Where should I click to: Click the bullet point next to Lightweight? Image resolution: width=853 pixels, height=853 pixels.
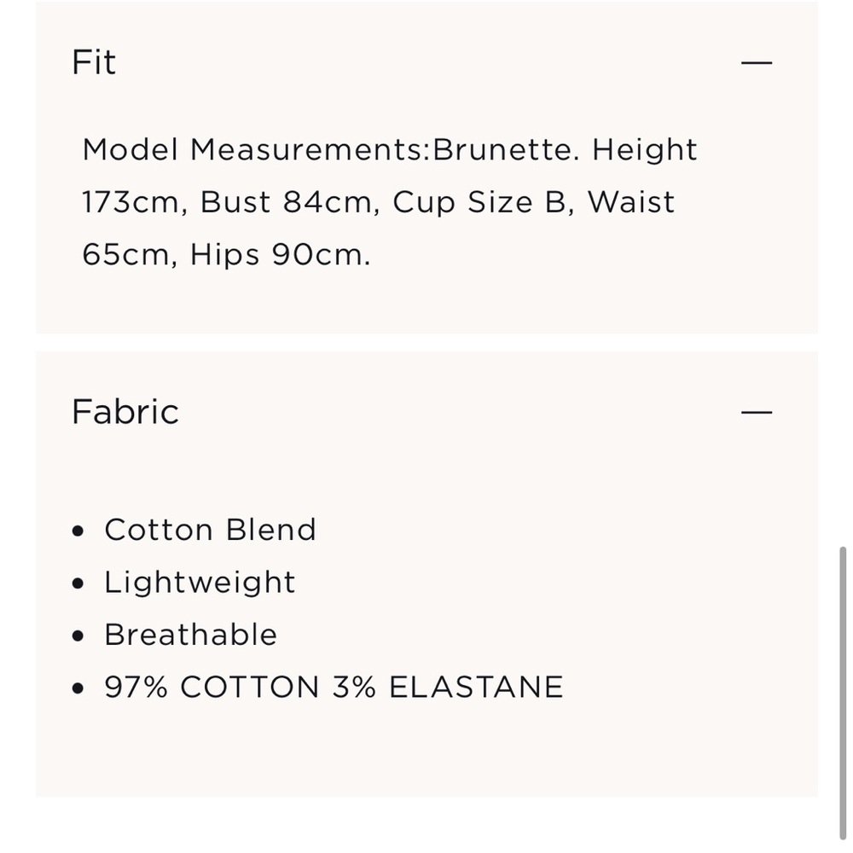(78, 583)
